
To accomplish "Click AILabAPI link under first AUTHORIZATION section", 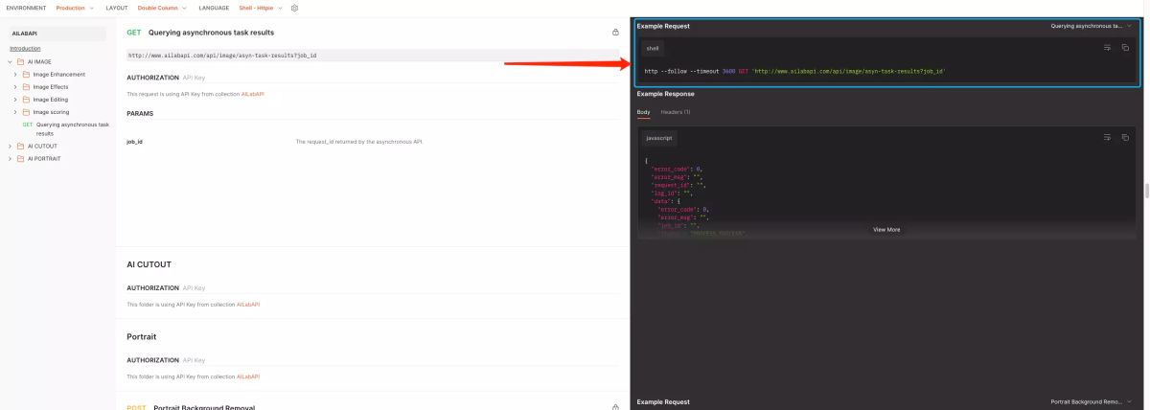I will [x=252, y=94].
